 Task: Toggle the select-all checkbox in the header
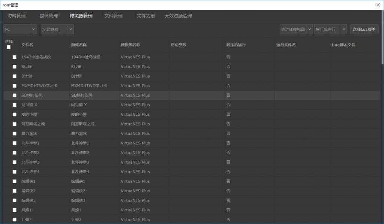(9, 47)
